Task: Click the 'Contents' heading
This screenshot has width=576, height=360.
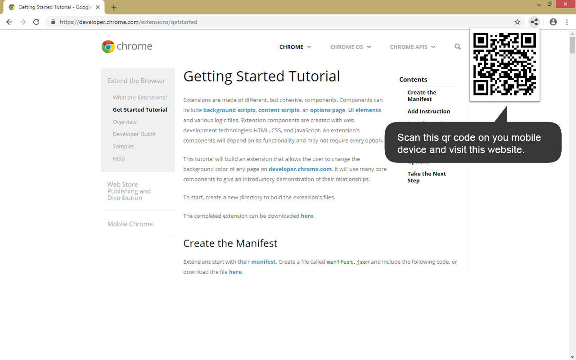Action: tap(413, 79)
